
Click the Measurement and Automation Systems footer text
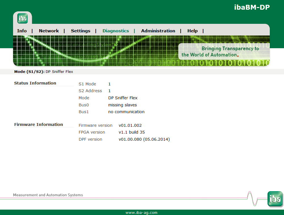click(48, 195)
